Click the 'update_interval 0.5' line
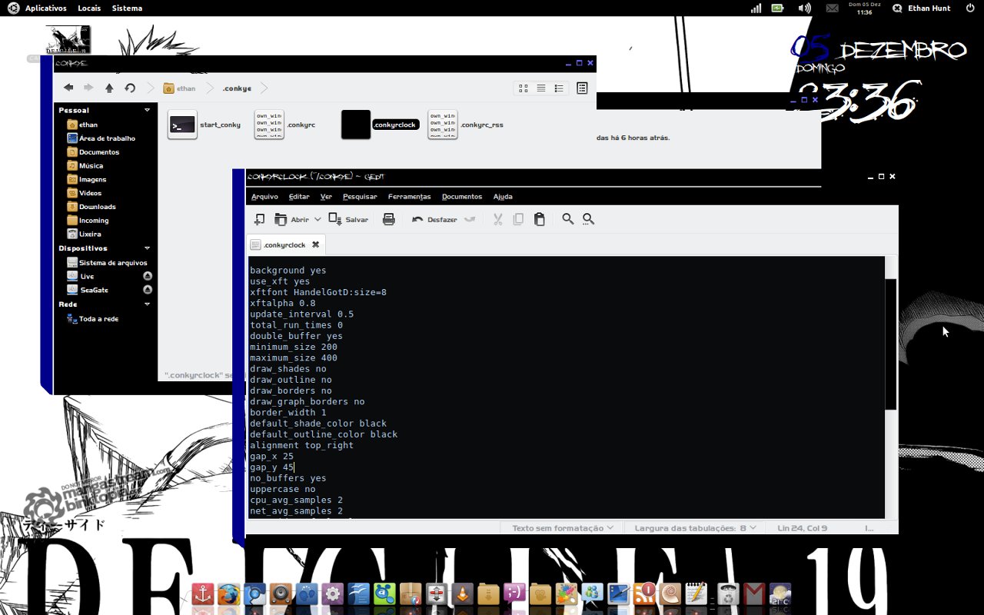 coord(302,314)
